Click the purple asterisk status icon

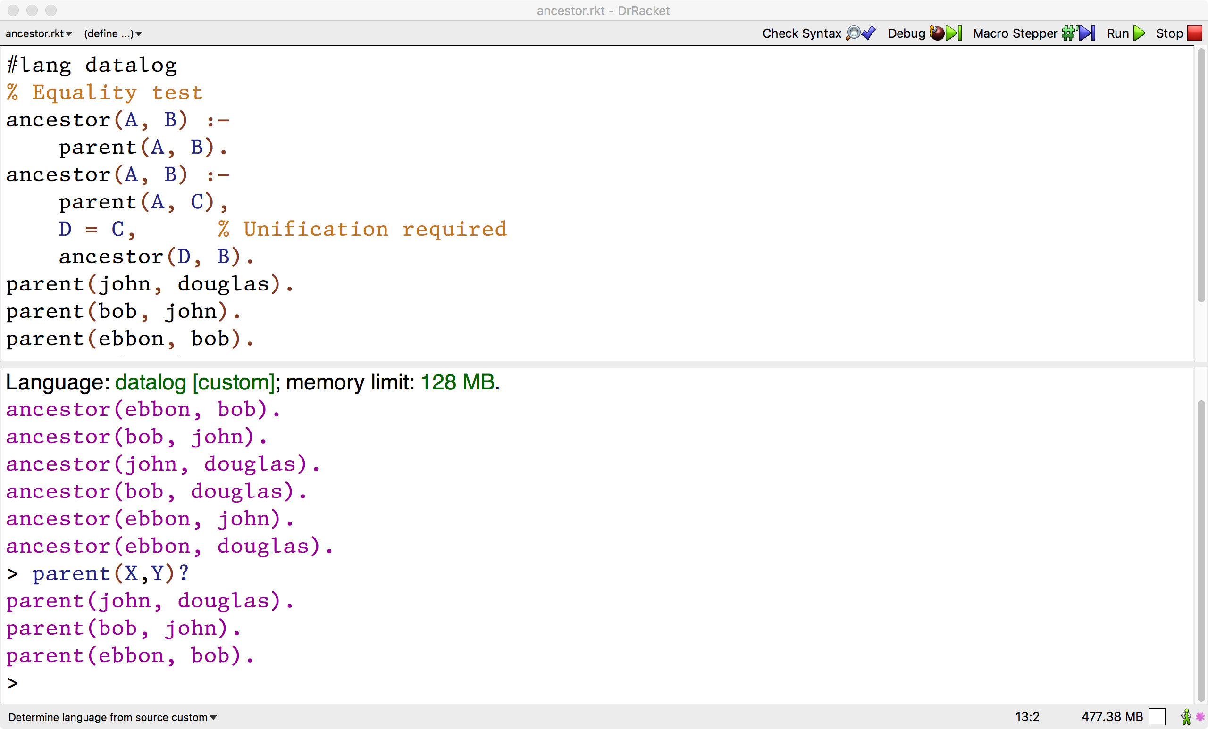(1200, 716)
